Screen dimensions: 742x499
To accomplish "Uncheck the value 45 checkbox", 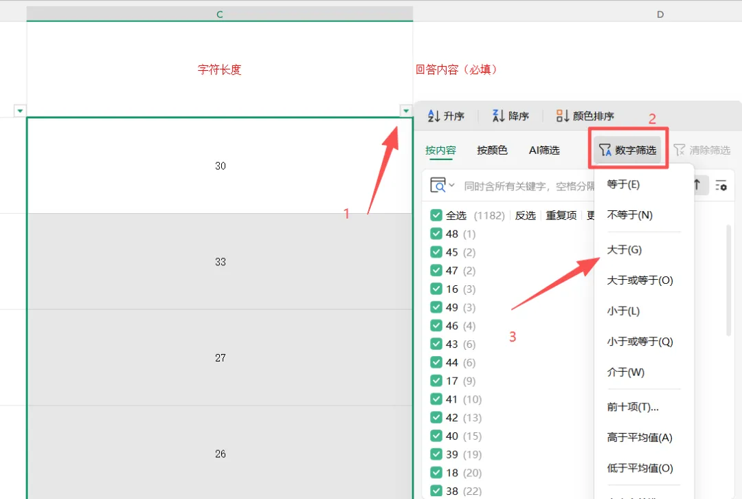I will 436,252.
